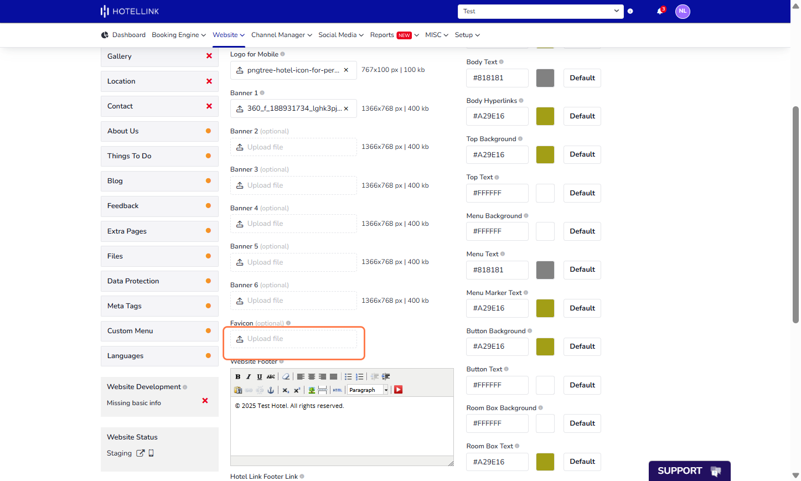The image size is (801, 481).
Task: Insert an image into the footer
Action: 312,390
